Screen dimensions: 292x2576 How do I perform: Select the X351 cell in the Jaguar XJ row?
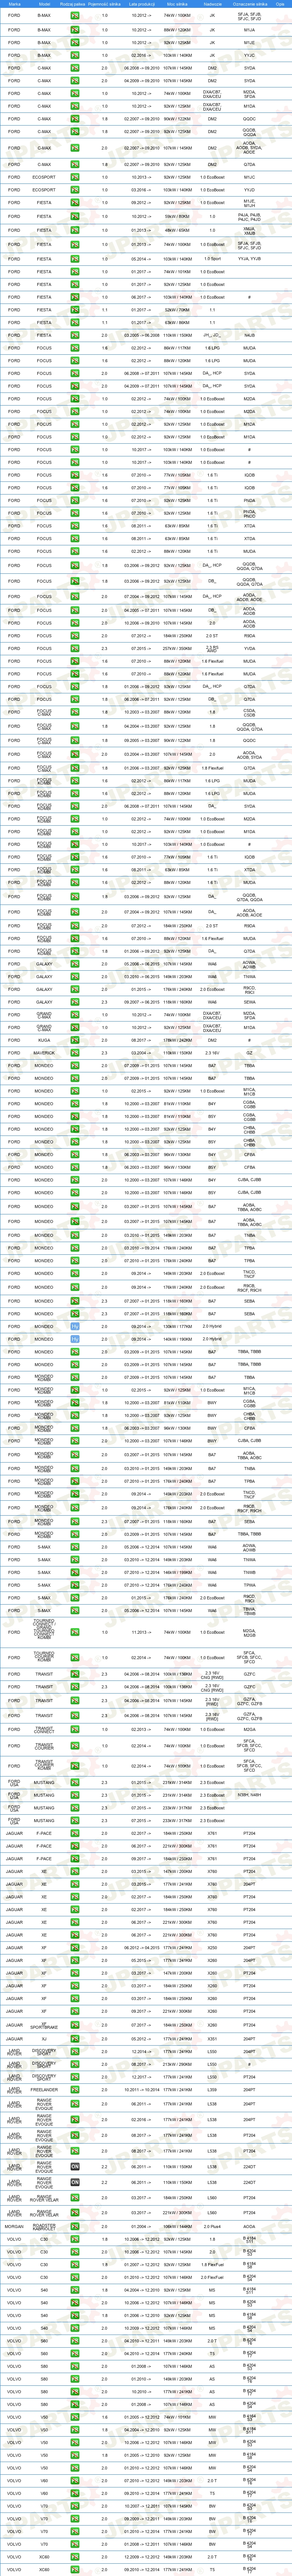point(212,2038)
